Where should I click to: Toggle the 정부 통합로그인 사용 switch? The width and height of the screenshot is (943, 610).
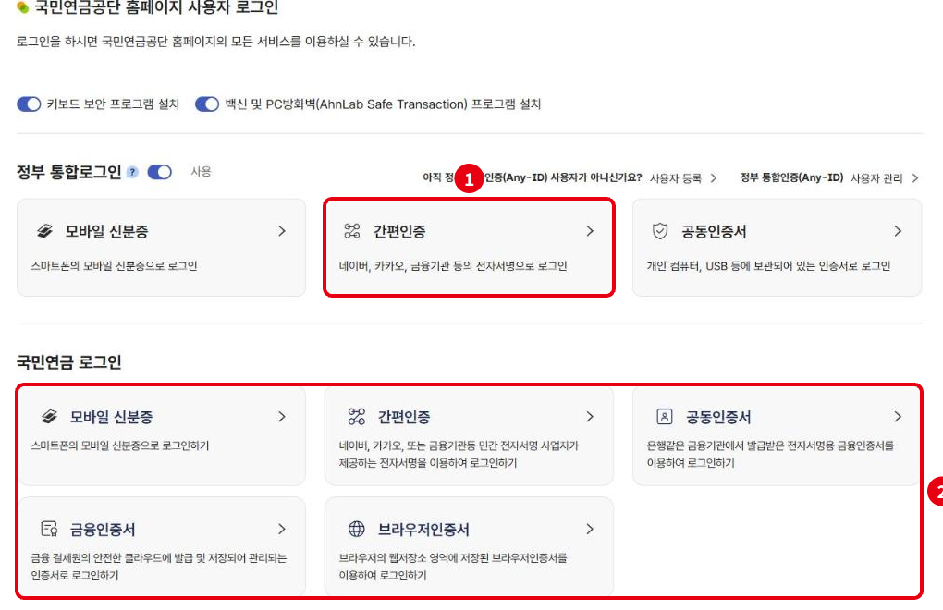click(x=159, y=172)
